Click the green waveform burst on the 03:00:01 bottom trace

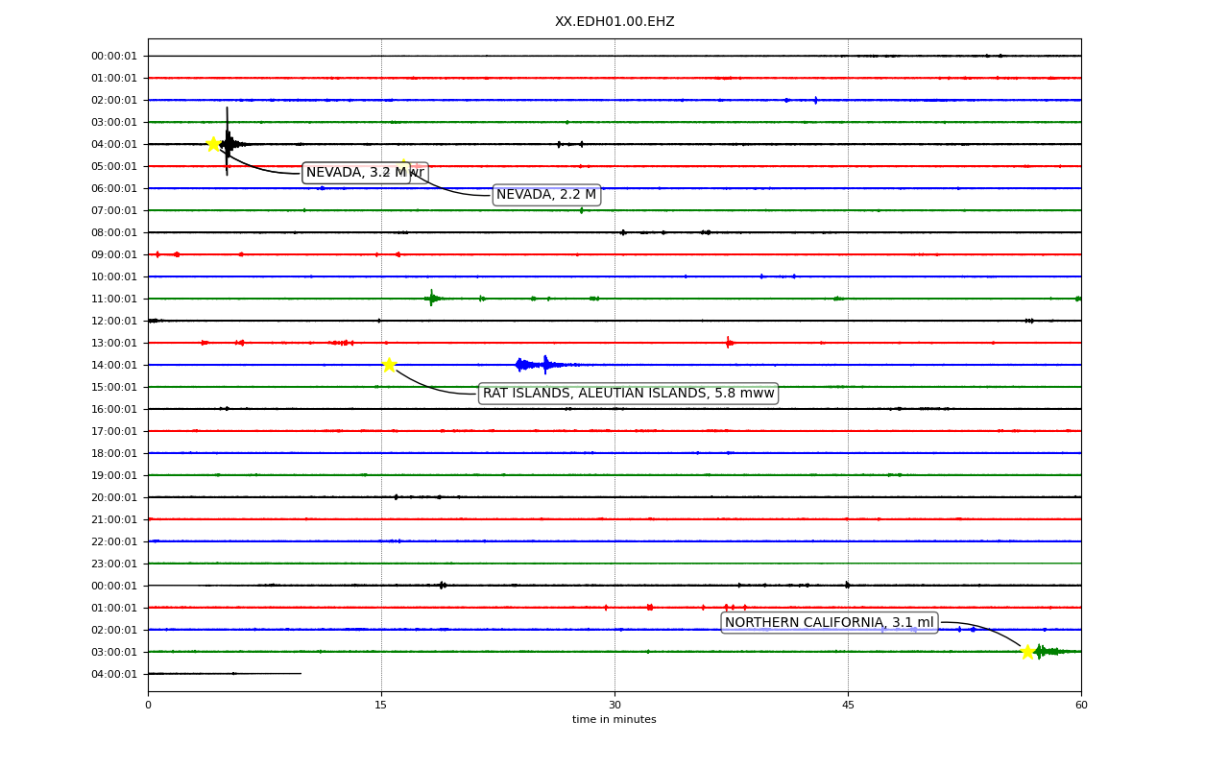(1047, 652)
